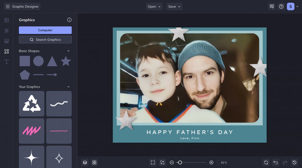Select the HAPPY FATHER'S DAY text
This screenshot has width=302, height=168.
pyautogui.click(x=190, y=132)
